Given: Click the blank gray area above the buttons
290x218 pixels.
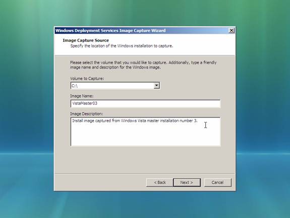Looking at the screenshot, I should [x=145, y=160].
